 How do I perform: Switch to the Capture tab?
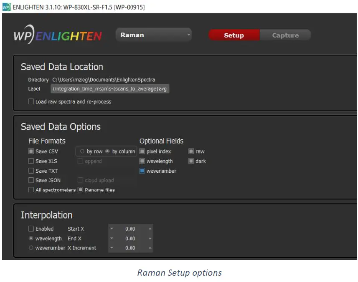click(285, 35)
